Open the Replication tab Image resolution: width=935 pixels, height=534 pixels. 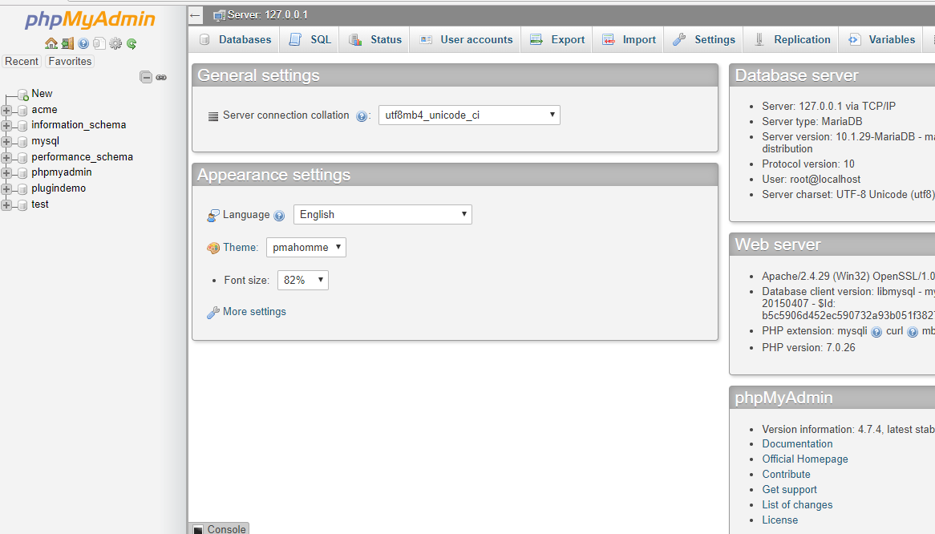(x=791, y=40)
